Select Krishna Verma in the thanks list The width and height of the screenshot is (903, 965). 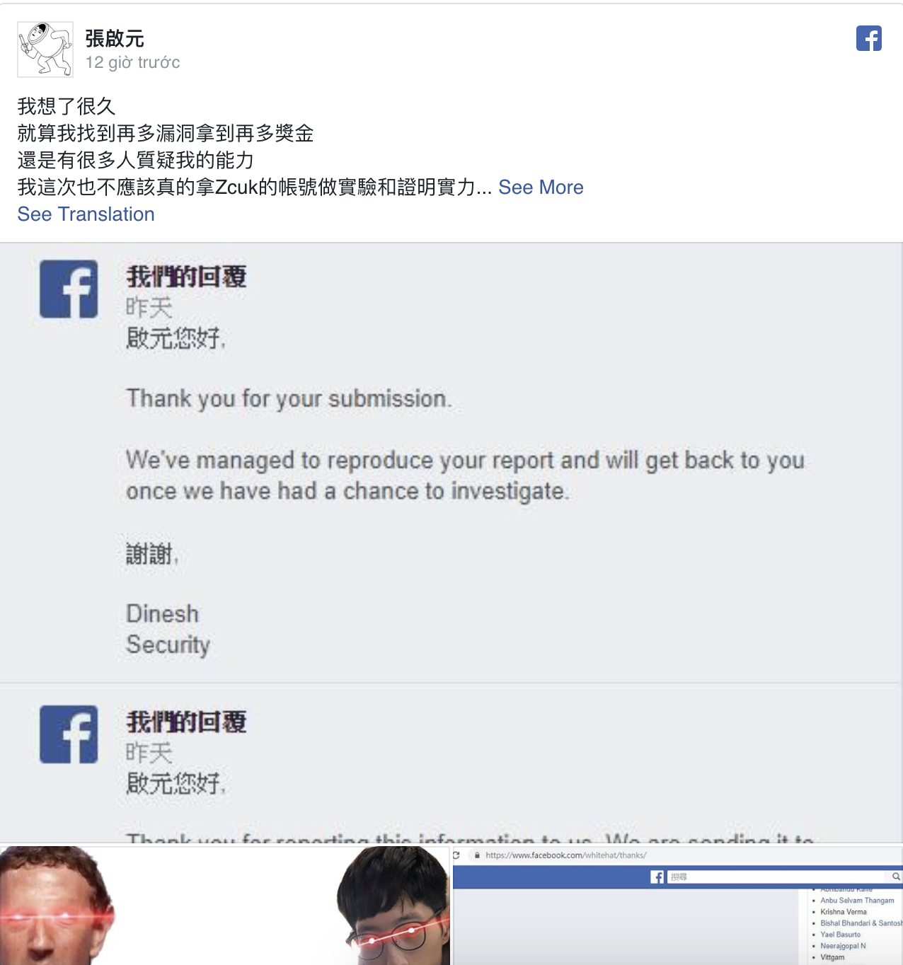point(843,912)
